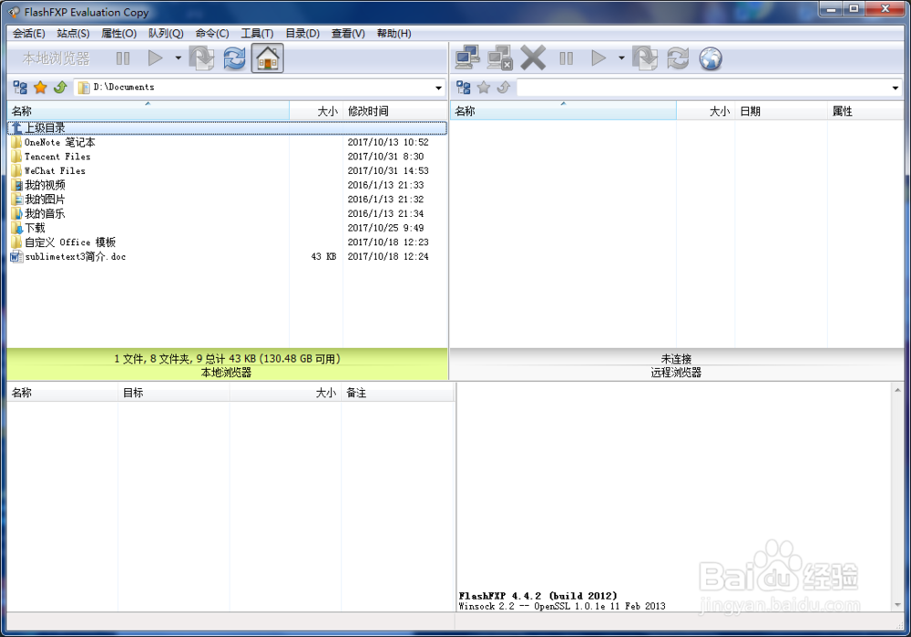Sort local list by 大小 column
The width and height of the screenshot is (911, 637).
point(316,111)
